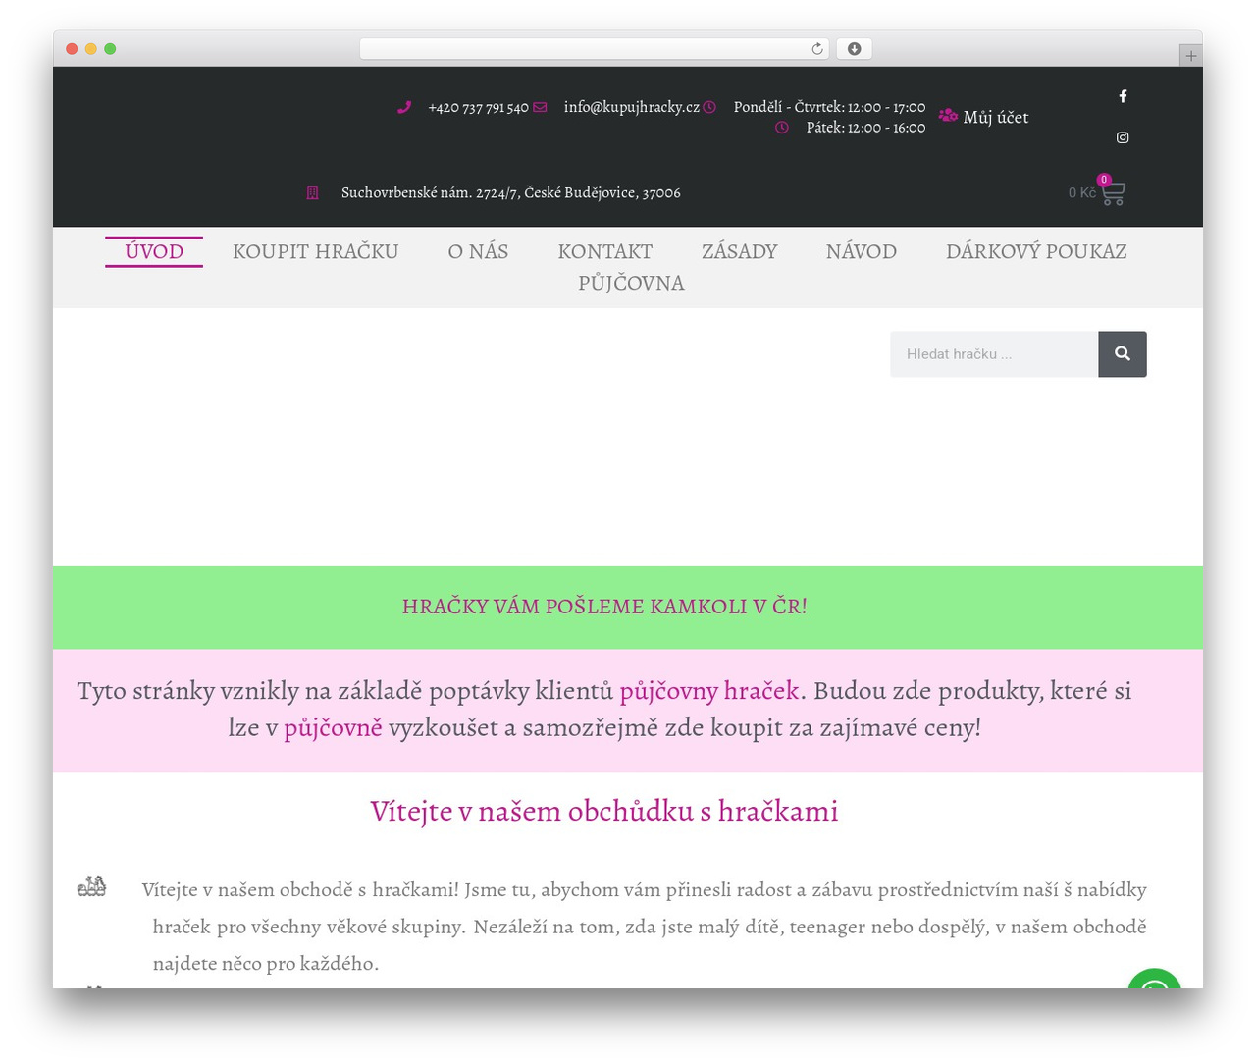Follow the půjčovně link in the pink banner

coord(333,728)
